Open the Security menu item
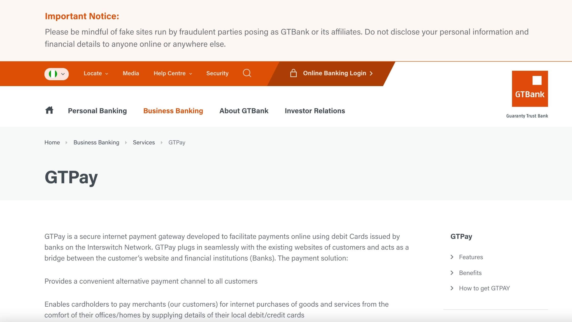The width and height of the screenshot is (572, 322). [x=217, y=73]
